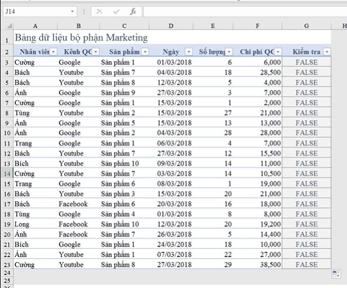
Task: Open the Chi phí QC filter dropdown
Action: coord(278,52)
